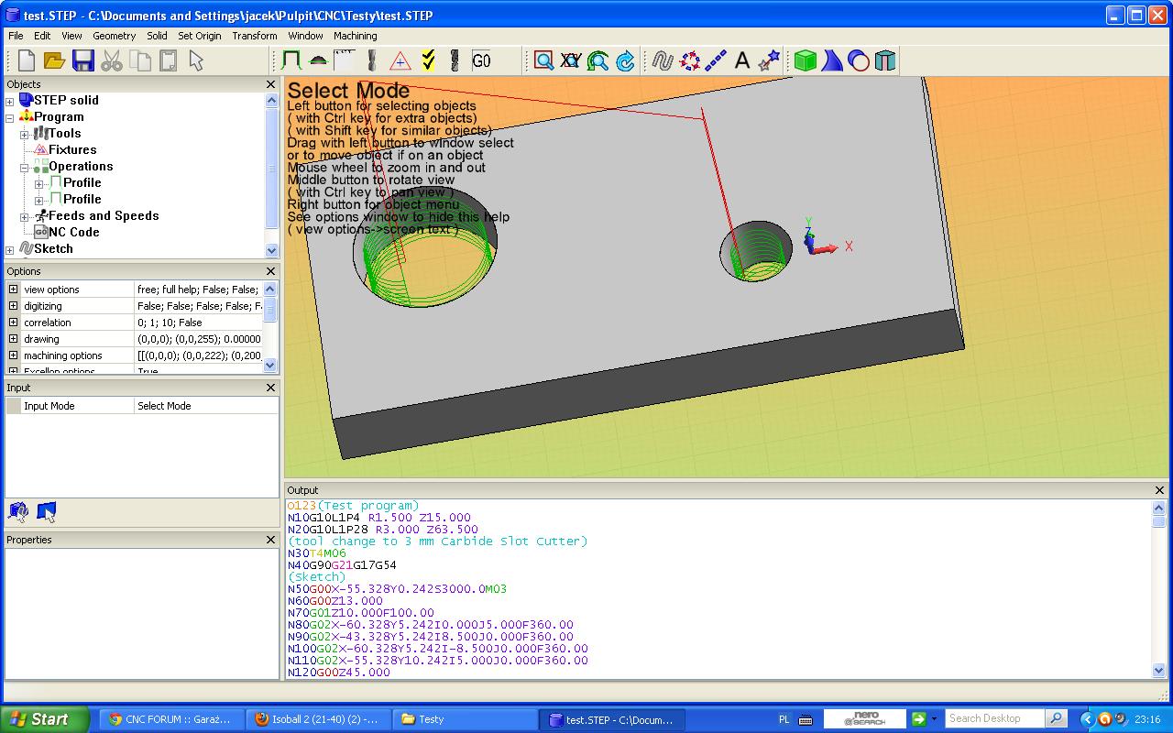Screen dimensions: 1173x733
Task: Open the Geometry menu
Action: point(114,36)
